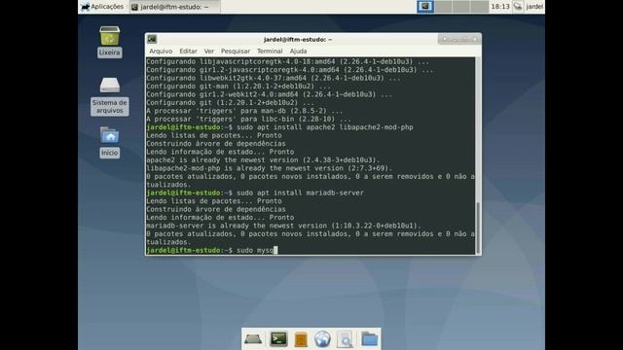This screenshot has height=350, width=623.
Task: Click the 'Configurando git-man' output line
Action: 238,87
